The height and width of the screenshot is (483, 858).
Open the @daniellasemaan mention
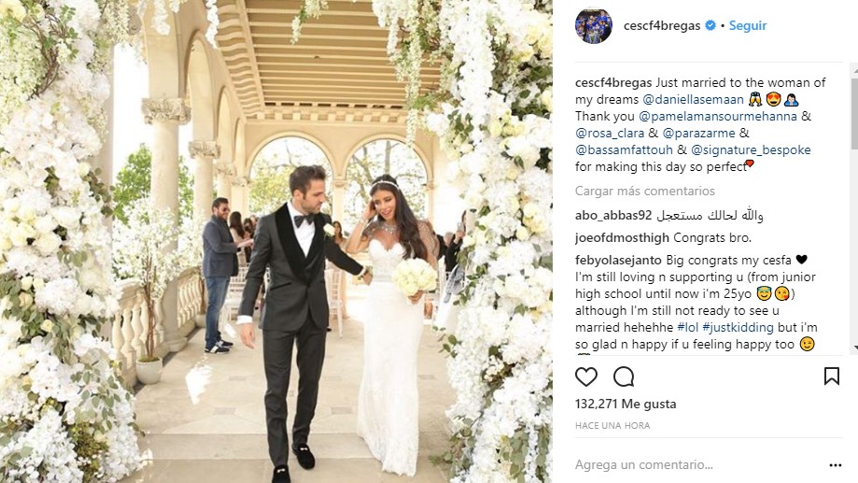pos(693,100)
